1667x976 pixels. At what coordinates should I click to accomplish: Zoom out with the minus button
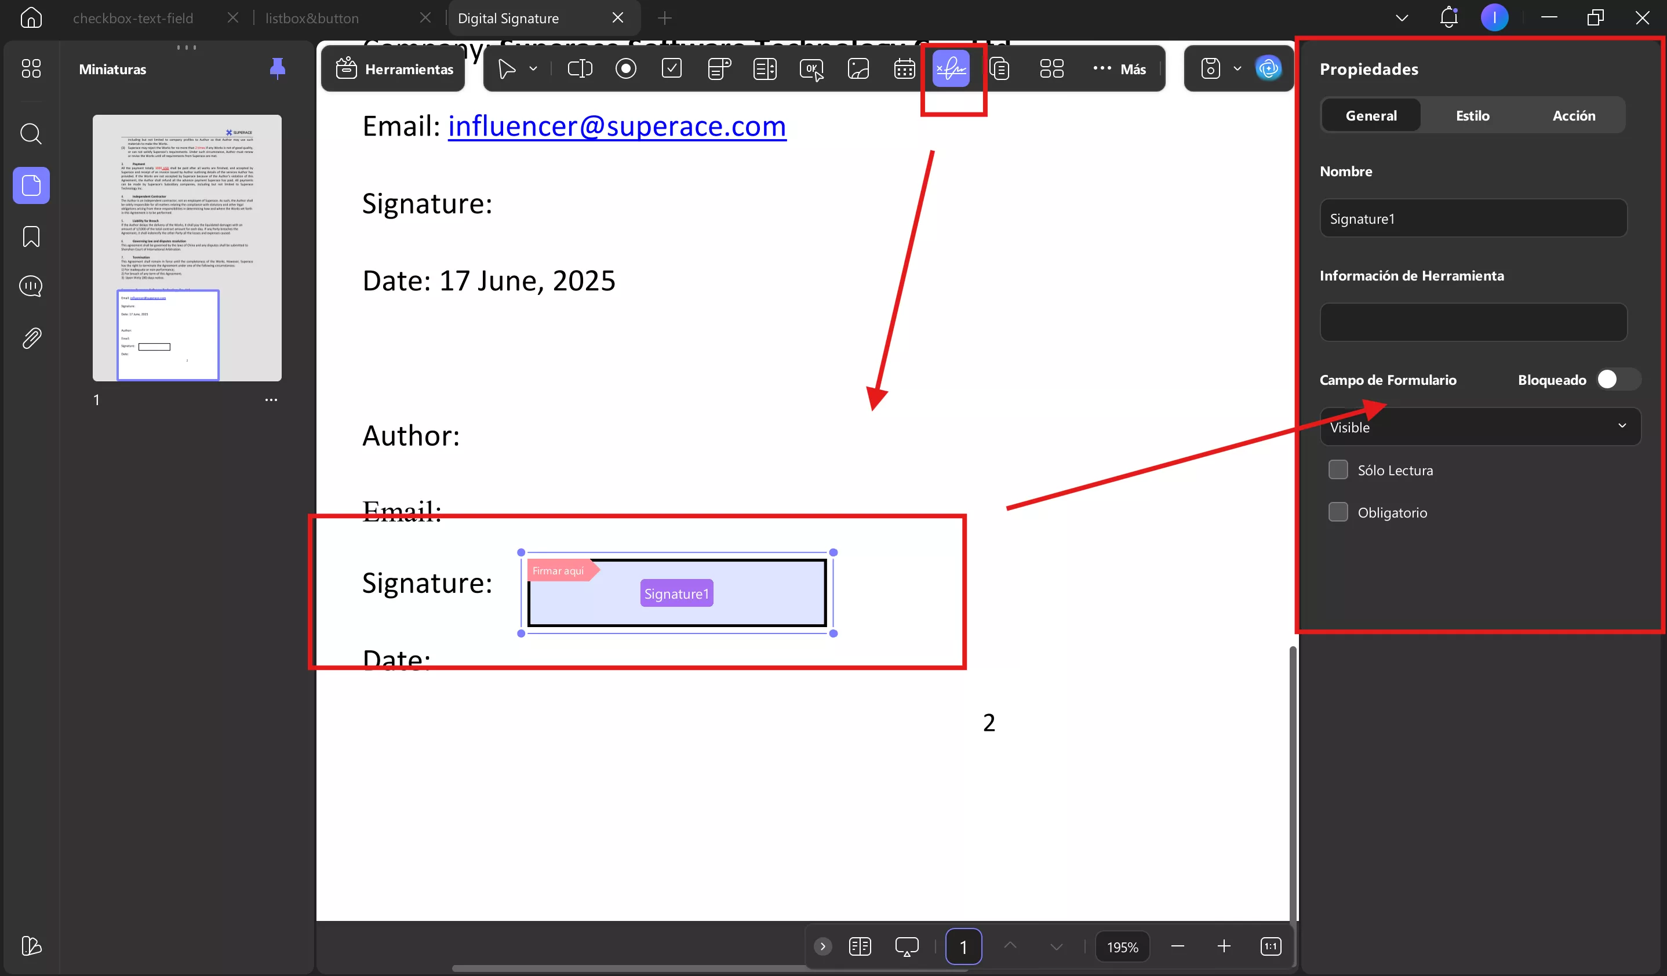pos(1177,946)
